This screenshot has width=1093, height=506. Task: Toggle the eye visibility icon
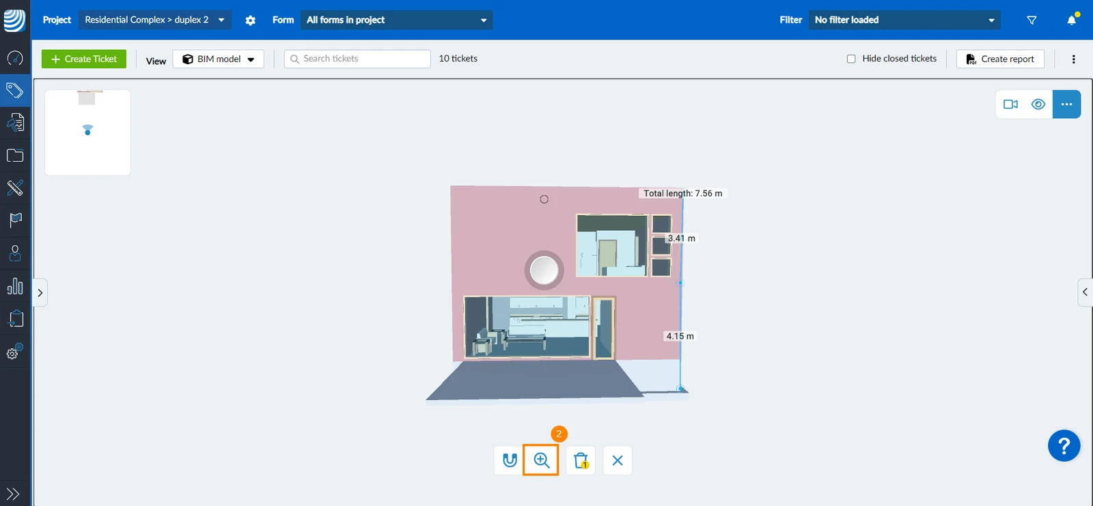point(1038,104)
